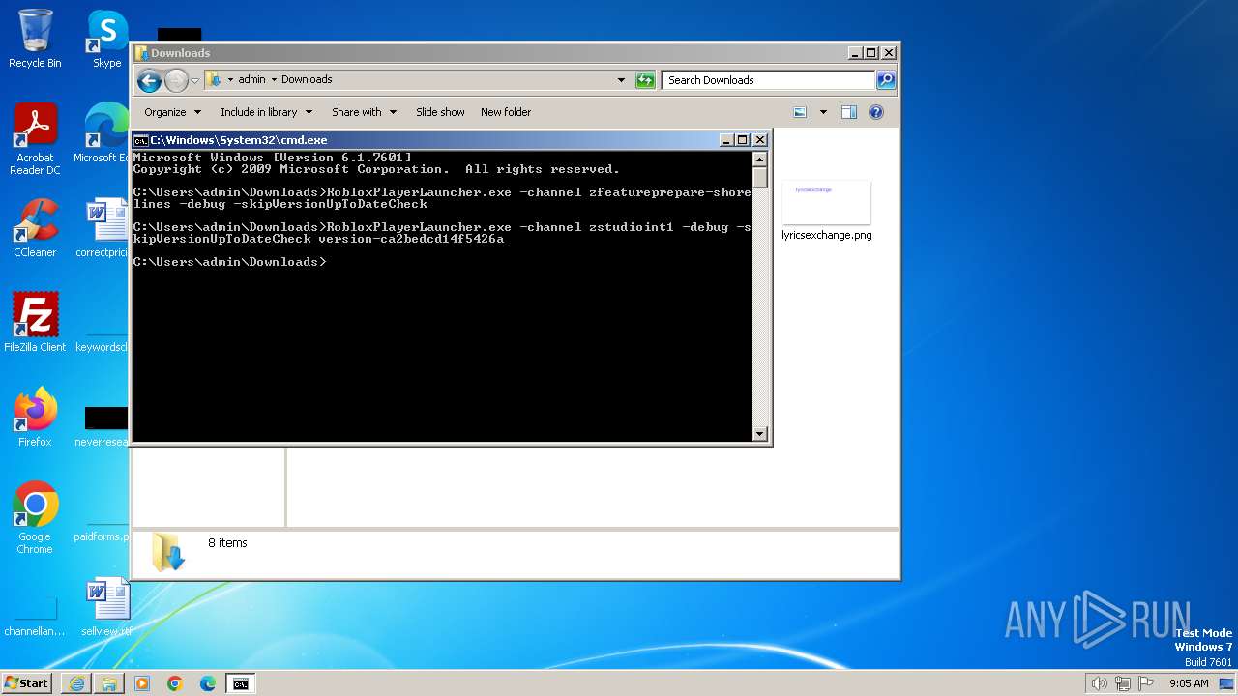Open the Recycle Bin desktop icon
1238x696 pixels.
click(x=35, y=39)
